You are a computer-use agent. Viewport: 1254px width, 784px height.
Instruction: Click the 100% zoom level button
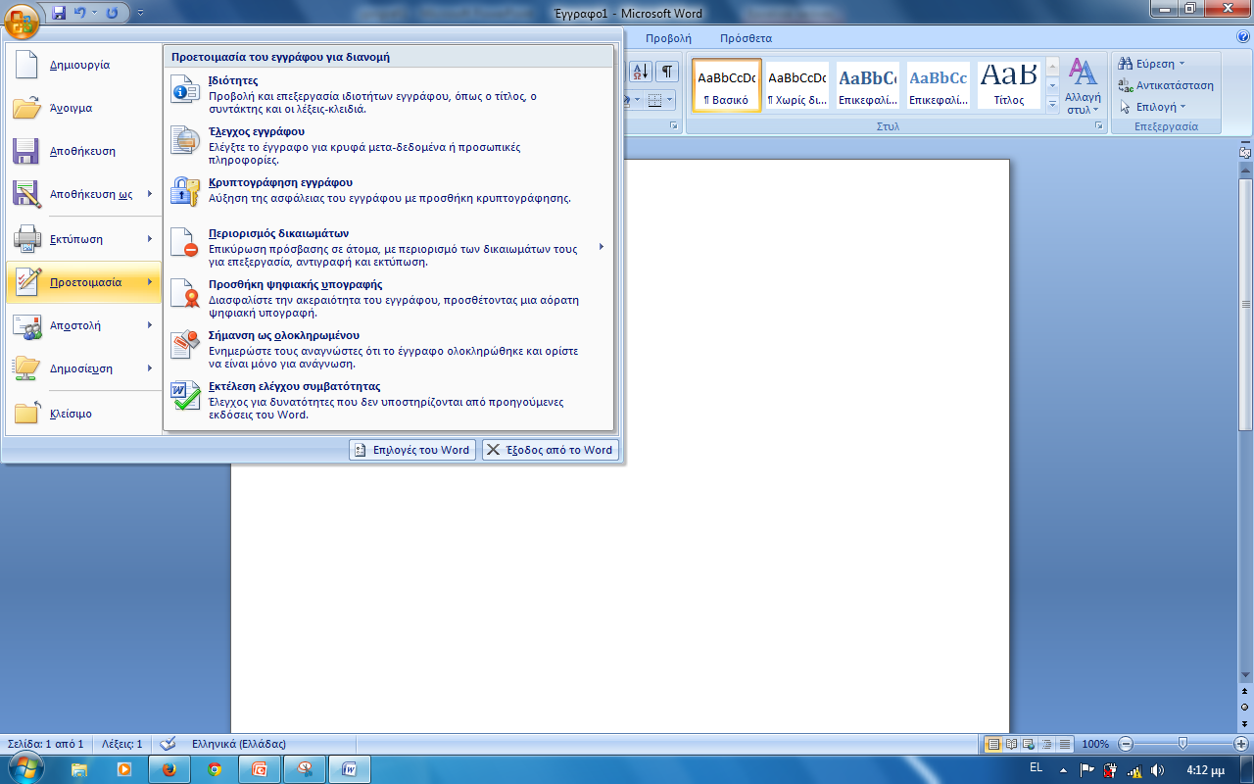click(x=1095, y=744)
